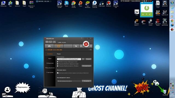Image resolution: width=175 pixels, height=98 pixels.
Task: Open Bandicam in Ghosta desktop icon
Action: point(31,4)
